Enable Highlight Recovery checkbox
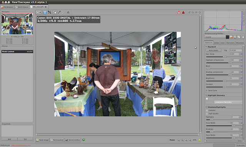 (x=207, y=99)
